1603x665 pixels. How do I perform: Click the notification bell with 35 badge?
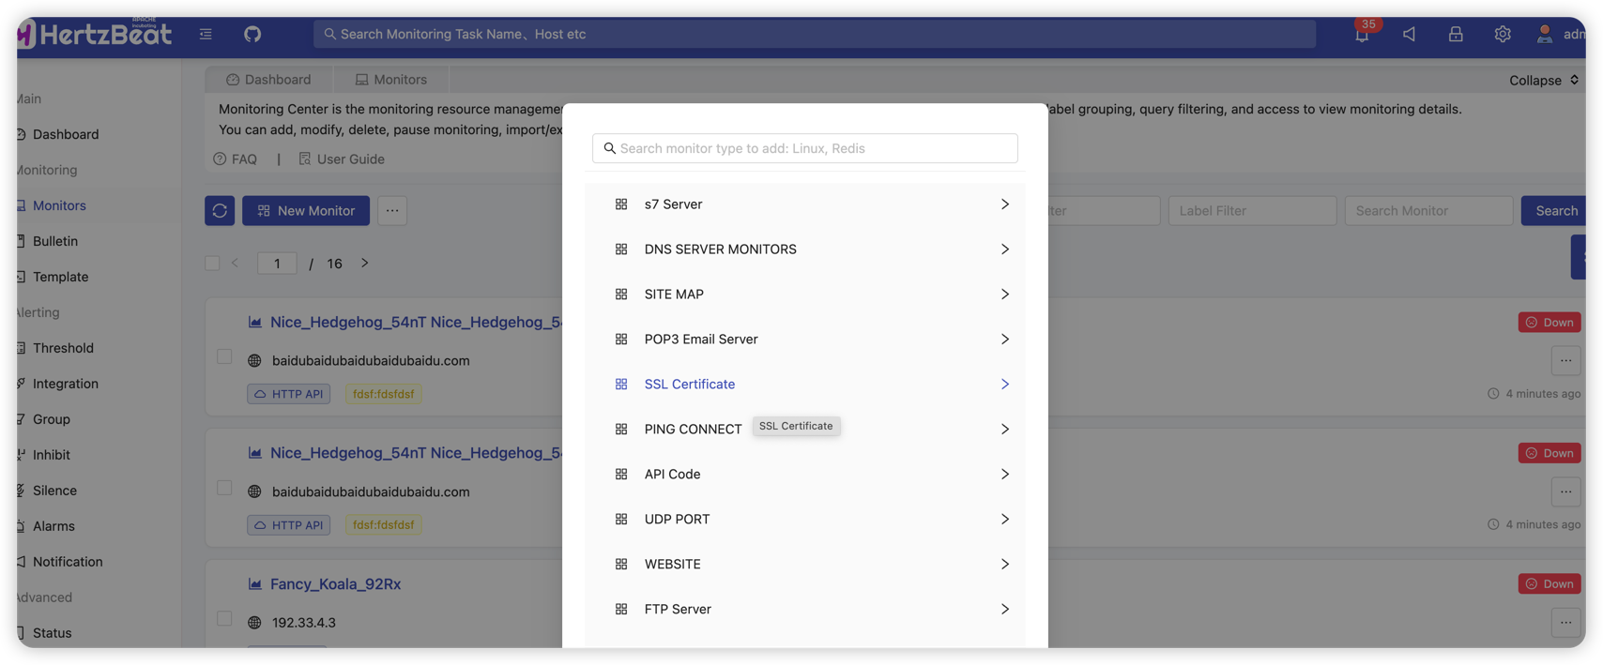1361,35
